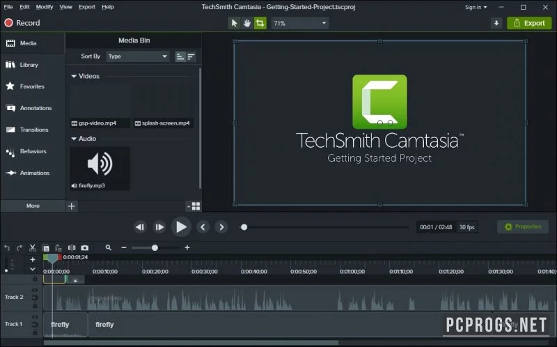Collapse the Videos section
This screenshot has width=557, height=347.
pos(74,76)
